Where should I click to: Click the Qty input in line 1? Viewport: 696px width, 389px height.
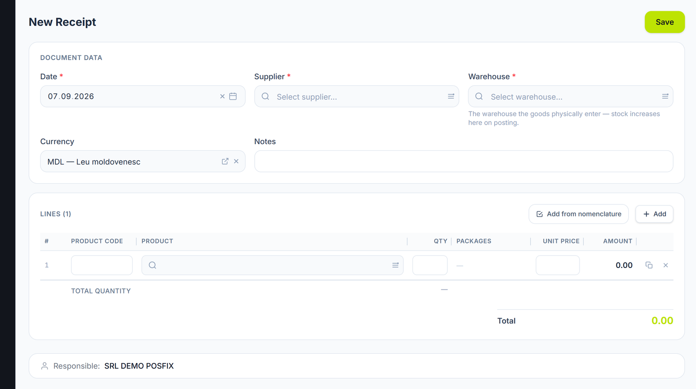tap(430, 265)
